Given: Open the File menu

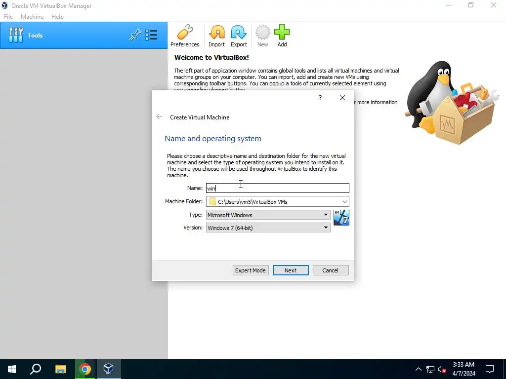Looking at the screenshot, I should [8, 17].
